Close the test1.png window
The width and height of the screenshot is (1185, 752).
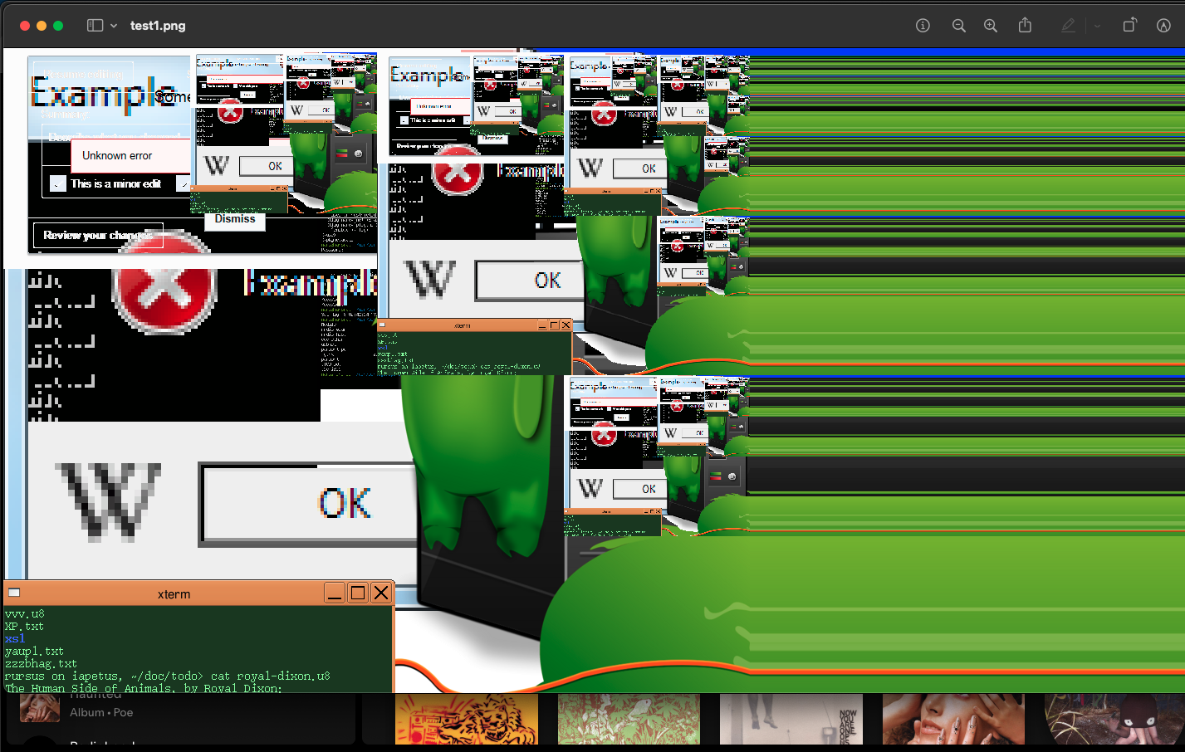25,26
